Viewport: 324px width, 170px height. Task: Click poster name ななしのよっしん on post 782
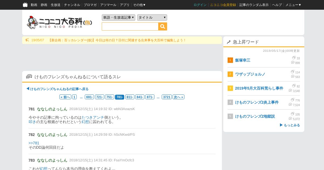pyautogui.click(x=52, y=135)
